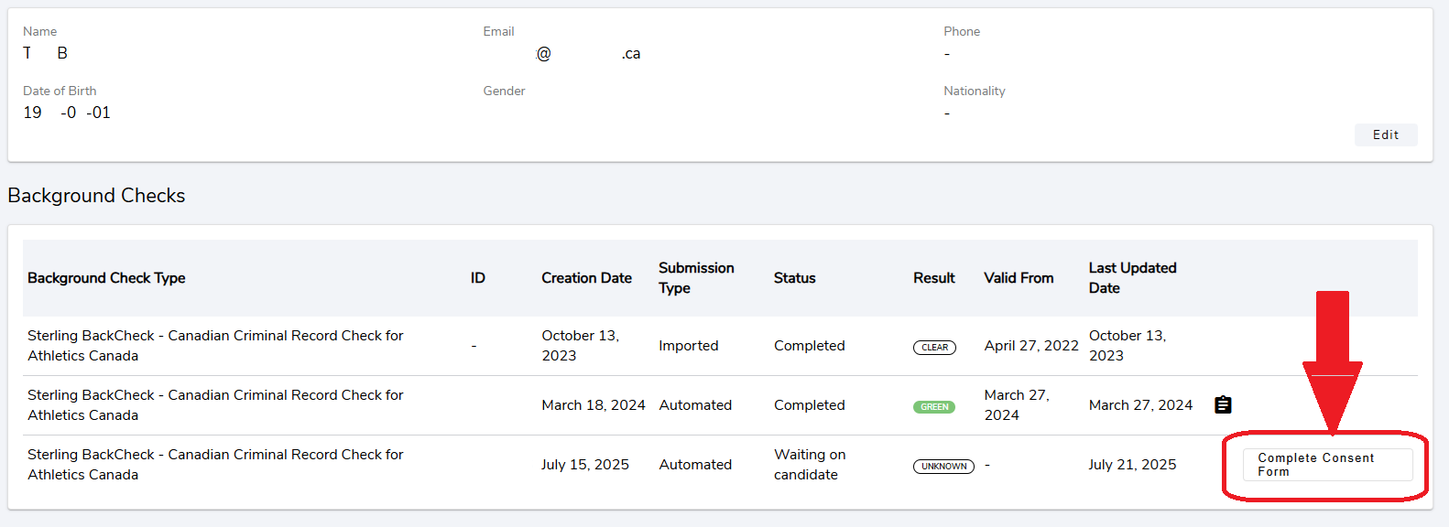Image resolution: width=1449 pixels, height=527 pixels.
Task: Click the Submission Type column header
Action: point(696,278)
